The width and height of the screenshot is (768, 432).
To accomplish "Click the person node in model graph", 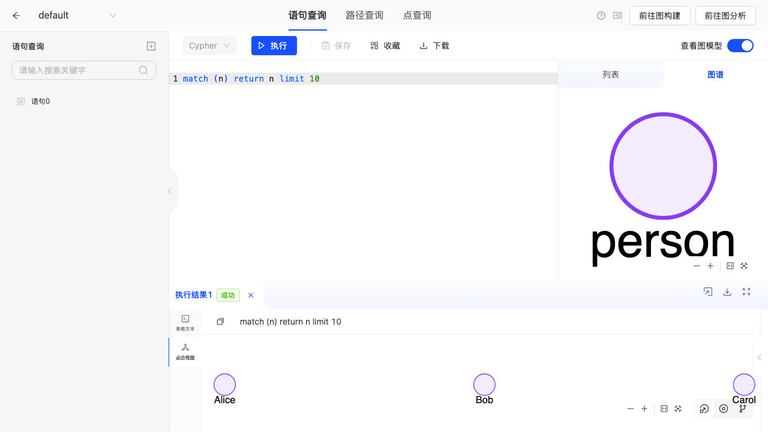I will pyautogui.click(x=663, y=166).
